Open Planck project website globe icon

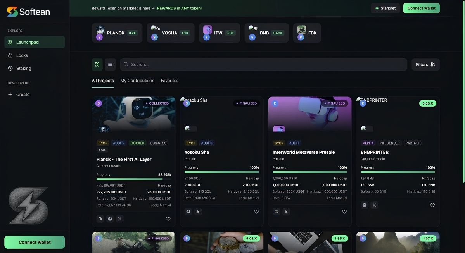pos(100,219)
